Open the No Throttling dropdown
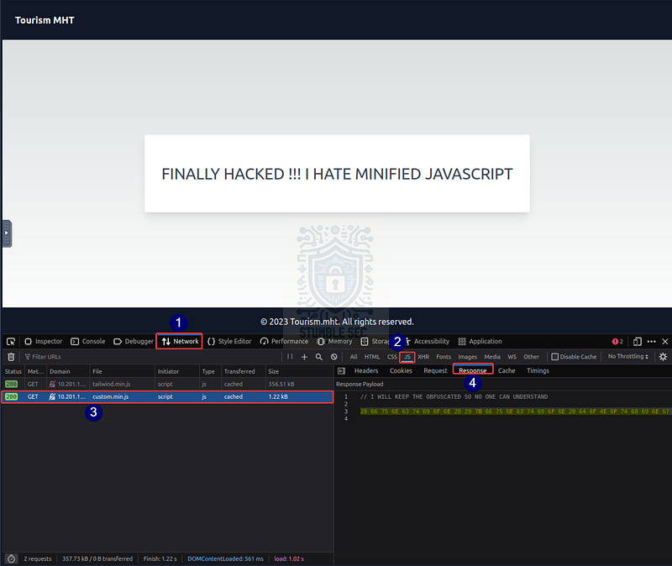The width and height of the screenshot is (672, 566). (627, 357)
